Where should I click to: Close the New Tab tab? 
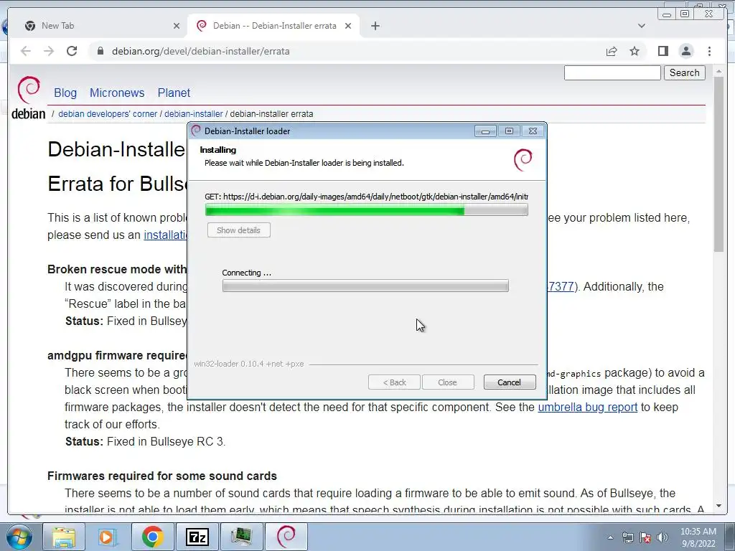coord(177,26)
